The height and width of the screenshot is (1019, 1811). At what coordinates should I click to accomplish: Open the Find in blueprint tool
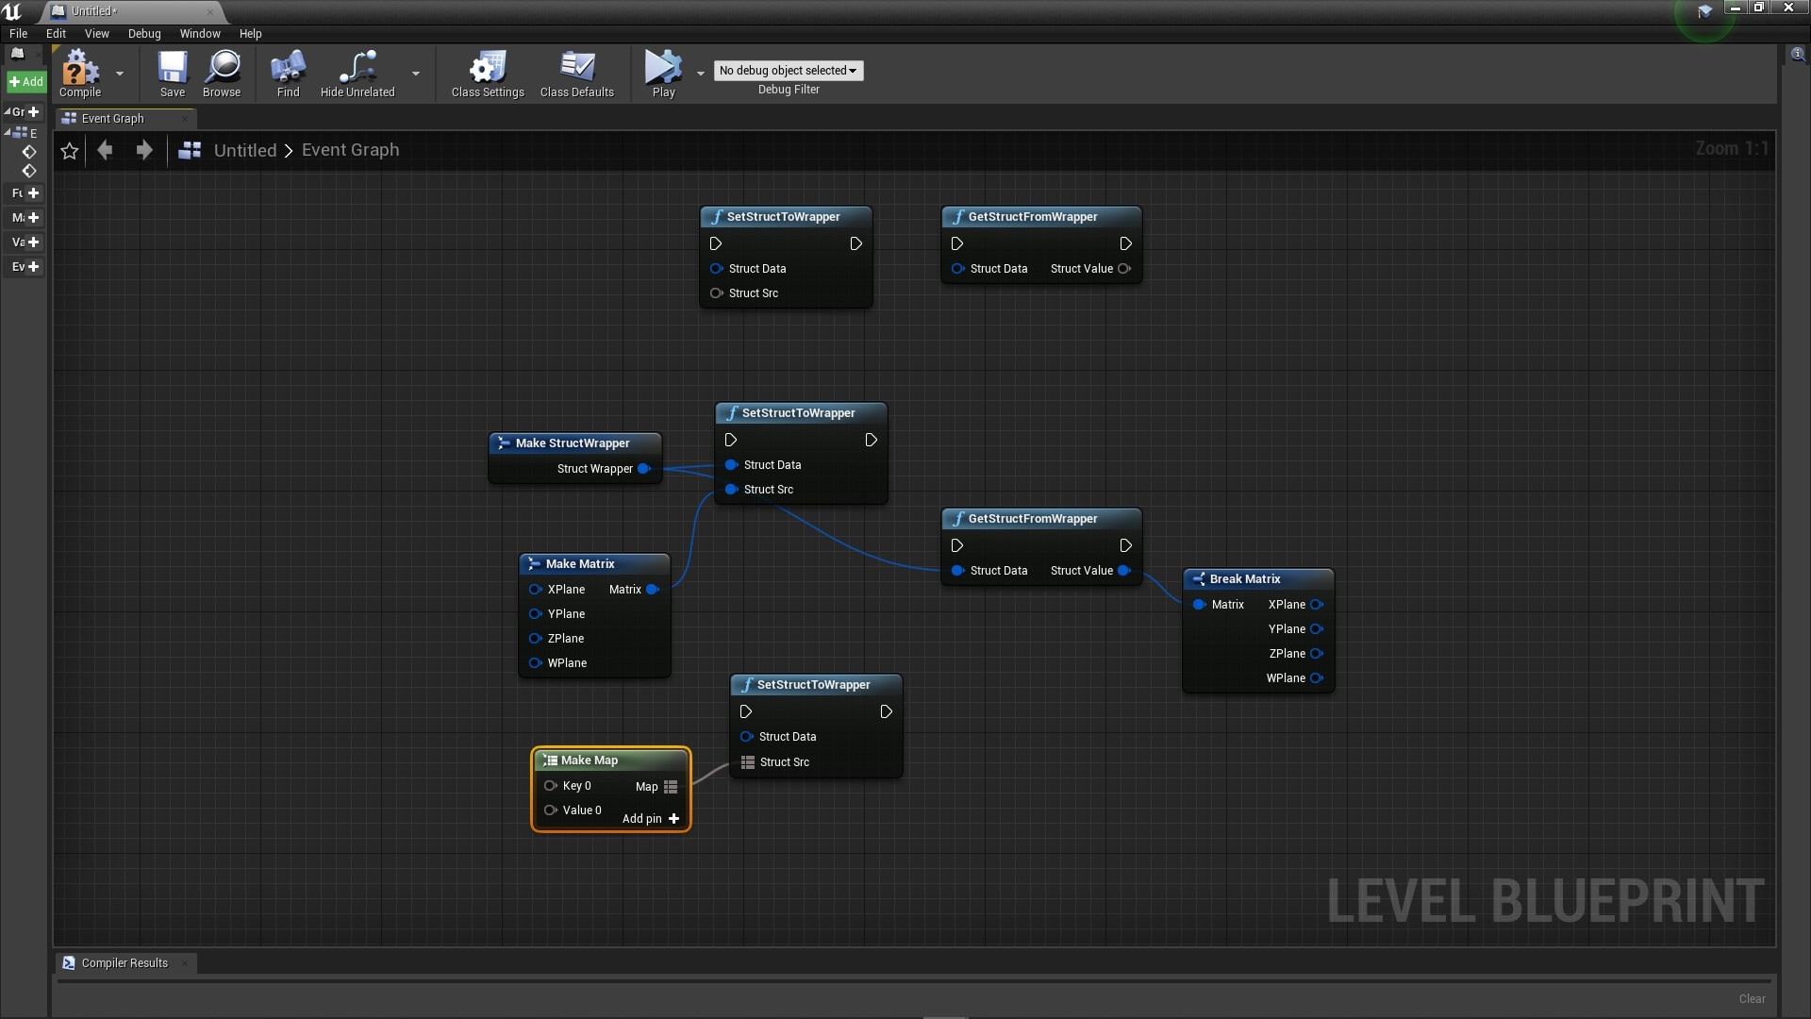pos(288,73)
